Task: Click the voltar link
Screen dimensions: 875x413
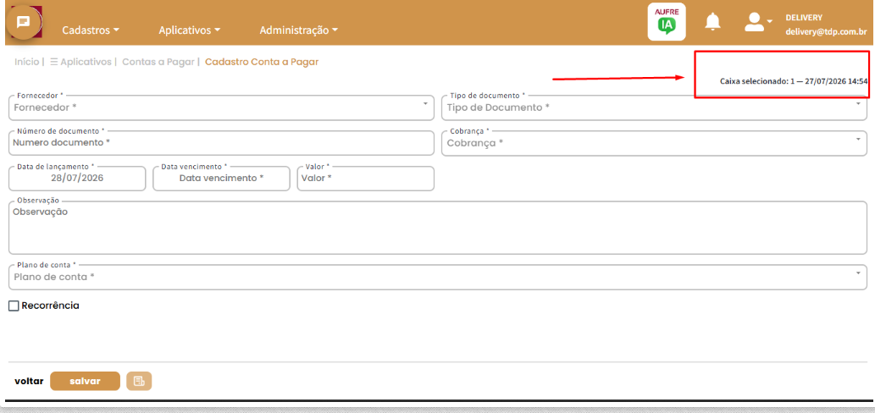Action: tap(29, 381)
